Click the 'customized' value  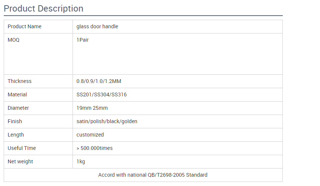(90, 135)
